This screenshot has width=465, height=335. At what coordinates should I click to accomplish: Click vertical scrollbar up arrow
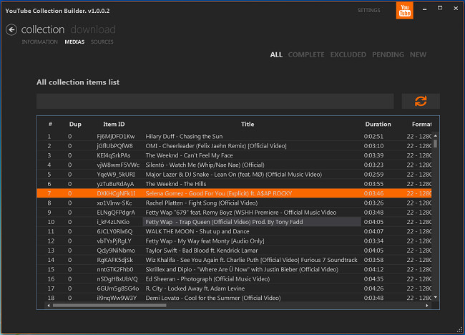tap(436, 135)
